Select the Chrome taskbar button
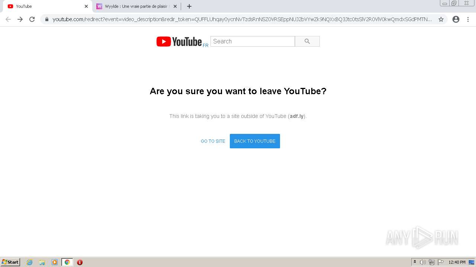Screen dimensions: 476x267 click(x=67, y=262)
